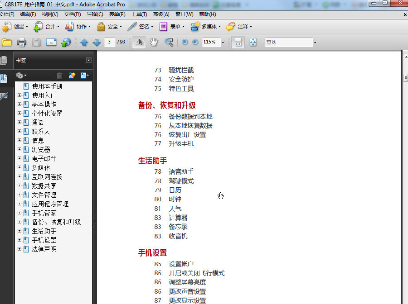Click the Print icon

tap(21, 42)
